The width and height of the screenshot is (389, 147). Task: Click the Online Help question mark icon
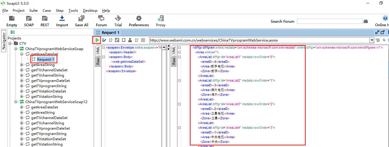[x=385, y=18]
